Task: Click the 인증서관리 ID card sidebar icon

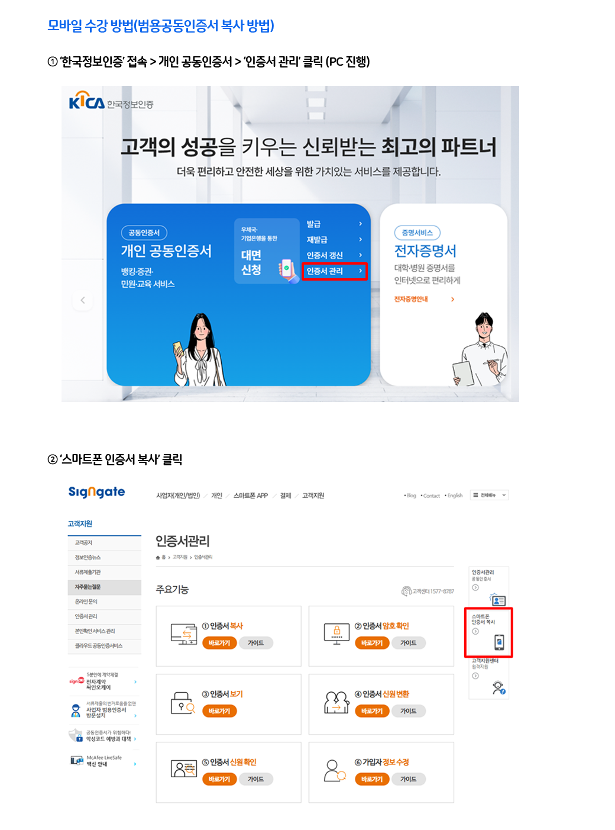Action: point(498,600)
